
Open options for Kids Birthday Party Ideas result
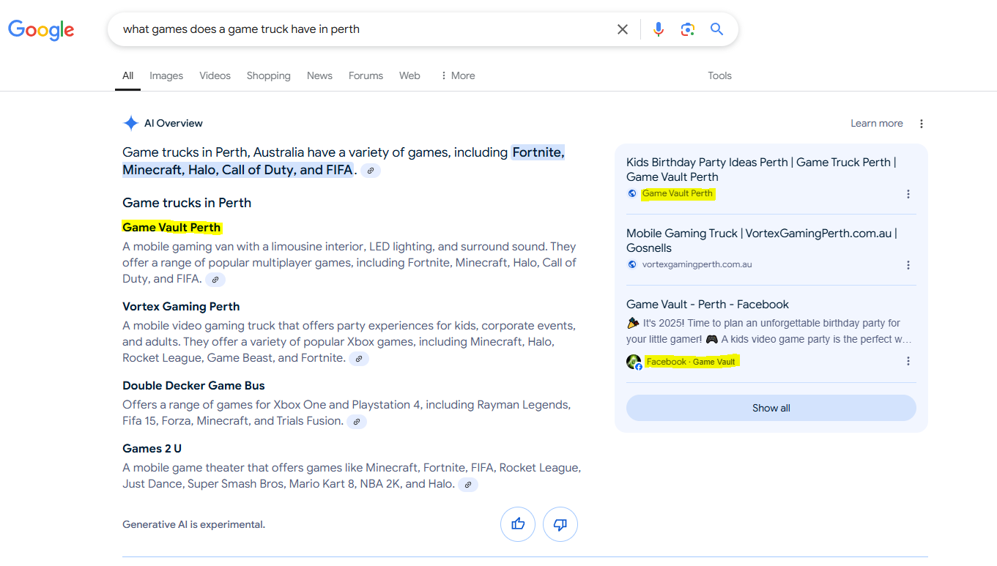(908, 194)
